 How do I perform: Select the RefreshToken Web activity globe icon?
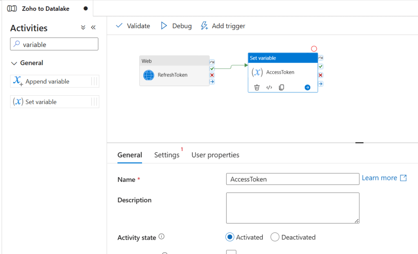pyautogui.click(x=149, y=75)
